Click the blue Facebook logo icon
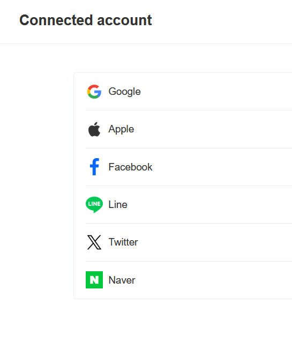The image size is (292, 349). point(94,167)
